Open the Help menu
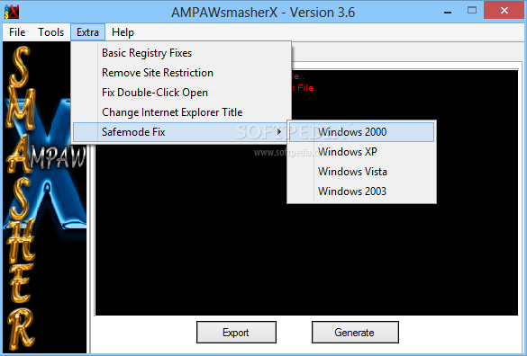Viewport: 527px width, 356px height. pos(123,32)
